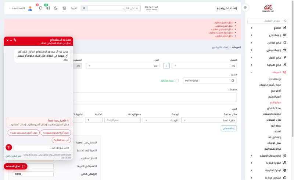The width and height of the screenshot is (294, 180).
Task: Open the منتج / خدمة product dropdown
Action: click(209, 120)
